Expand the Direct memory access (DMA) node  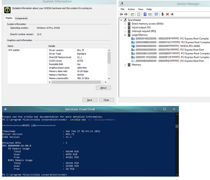pyautogui.click(x=125, y=24)
